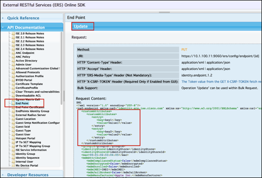Click folder icon beside ISE 2.1 Release Notes
The height and width of the screenshot is (178, 262).
(13, 37)
